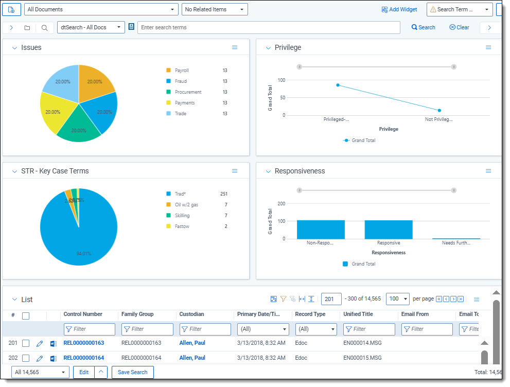Click the orange filter icon in List toolbar

pos(283,299)
